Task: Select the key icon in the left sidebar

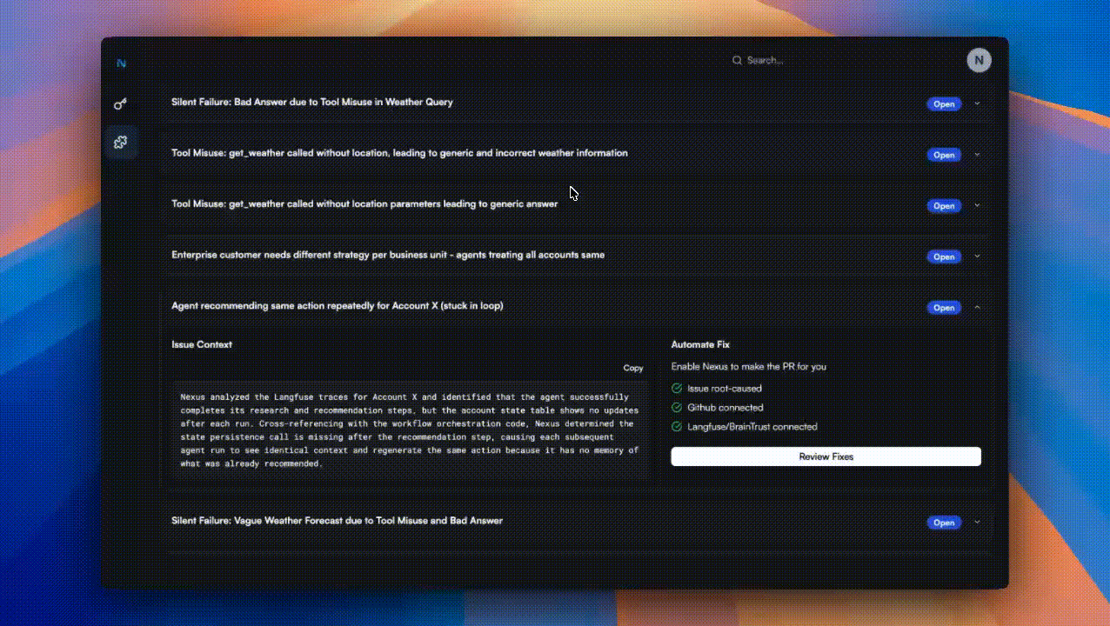Action: pyautogui.click(x=121, y=103)
